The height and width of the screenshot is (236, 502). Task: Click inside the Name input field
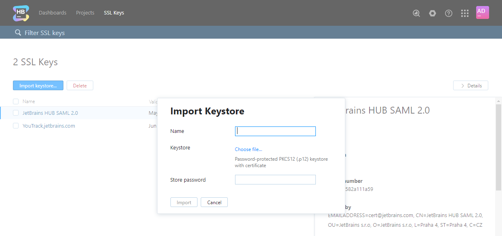pyautogui.click(x=275, y=131)
